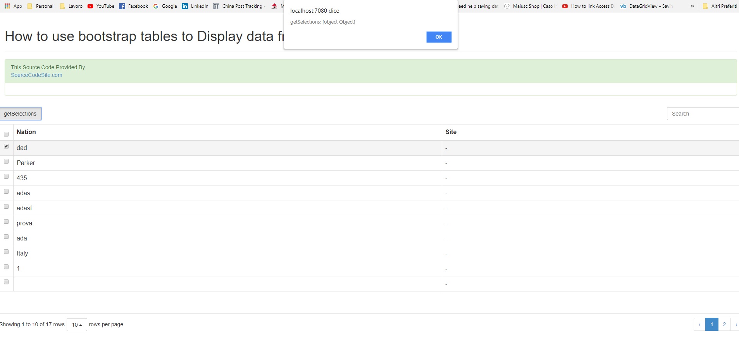Check the adas row checkbox
Screen dimensions: 739x356
(x=6, y=191)
